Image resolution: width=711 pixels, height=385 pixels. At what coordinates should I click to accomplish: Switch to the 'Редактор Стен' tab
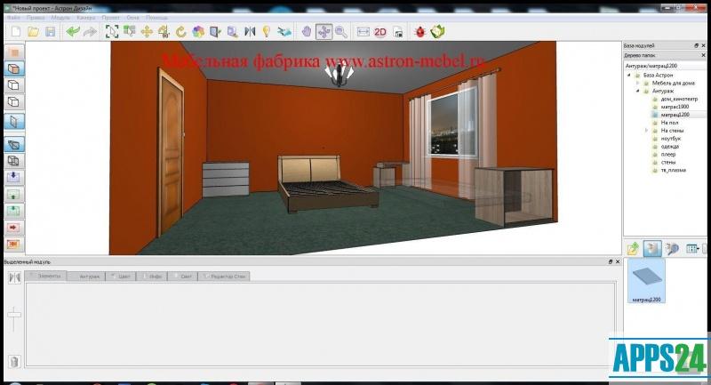point(228,277)
